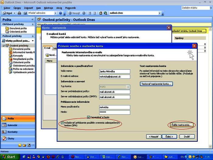Open the Nástroje menu
The width and height of the screenshot is (213, 160).
[x=48, y=8]
